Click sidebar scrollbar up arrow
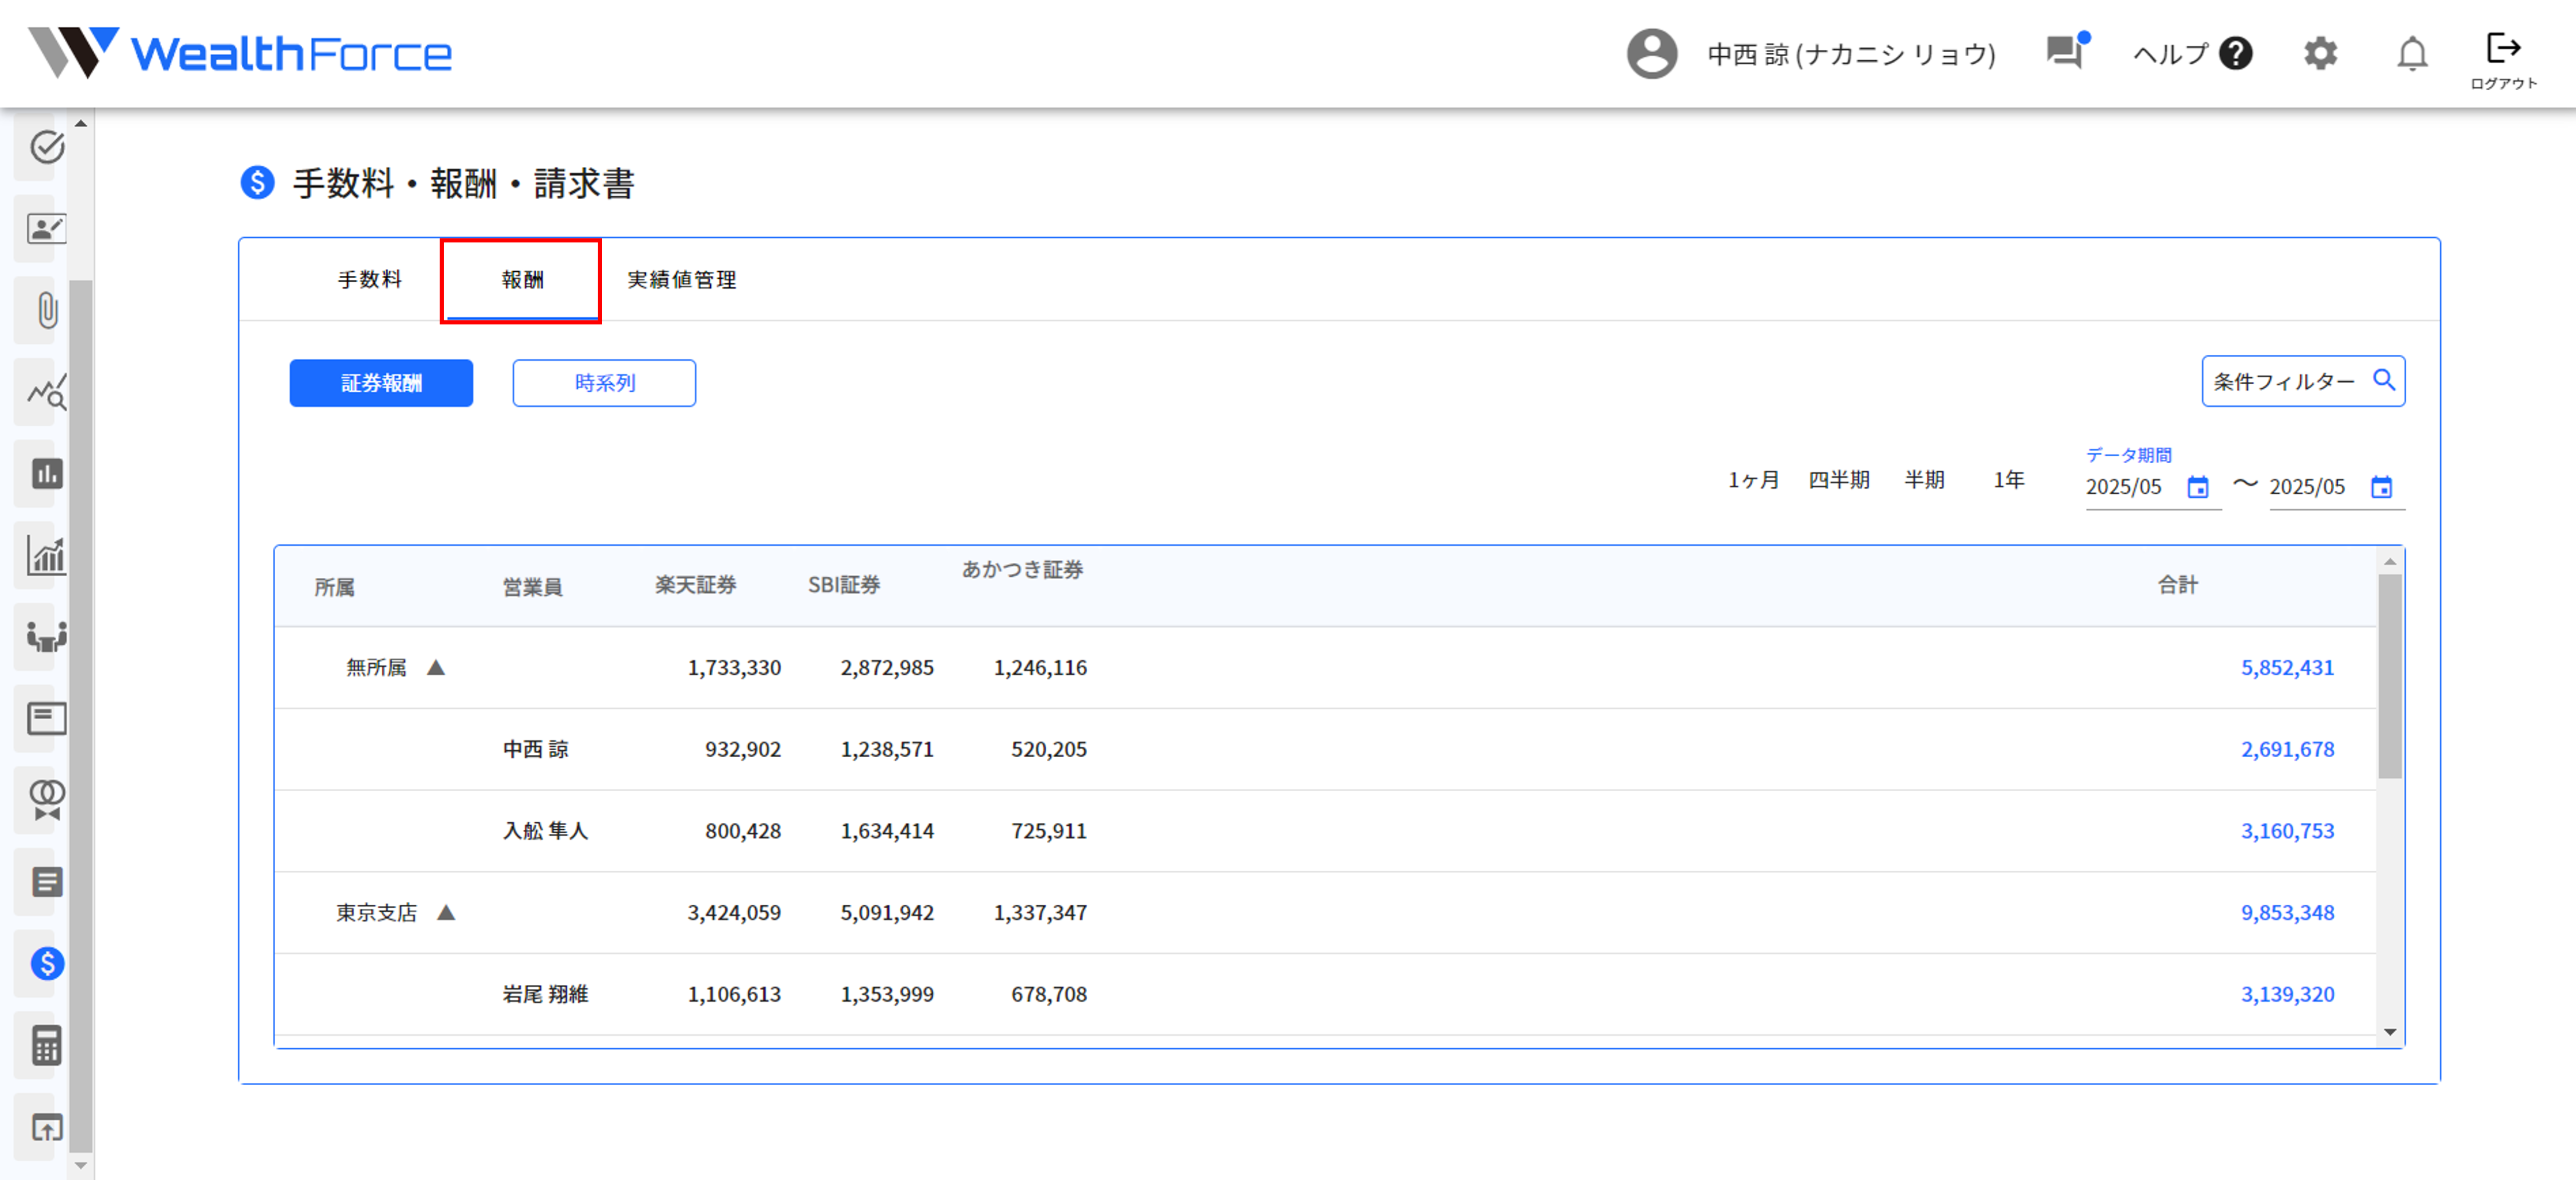Image resolution: width=2576 pixels, height=1180 pixels. [x=81, y=123]
